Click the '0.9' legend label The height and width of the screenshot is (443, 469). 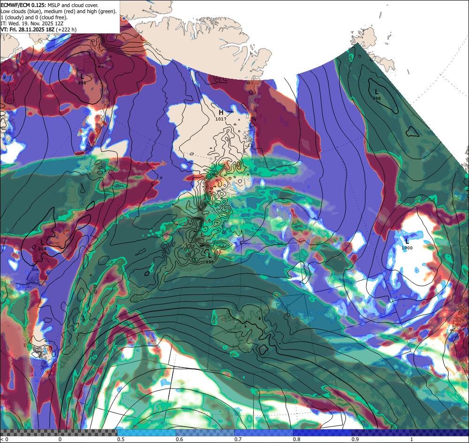355,439
